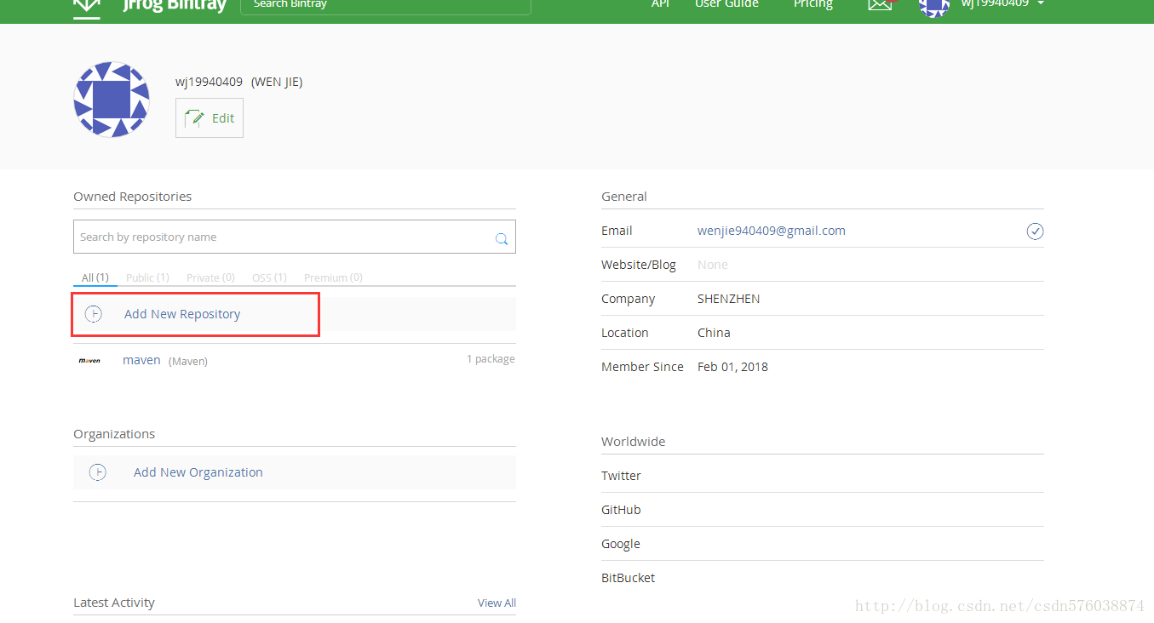Open the User Guide header link
This screenshot has height=623, width=1154.
[x=726, y=4]
